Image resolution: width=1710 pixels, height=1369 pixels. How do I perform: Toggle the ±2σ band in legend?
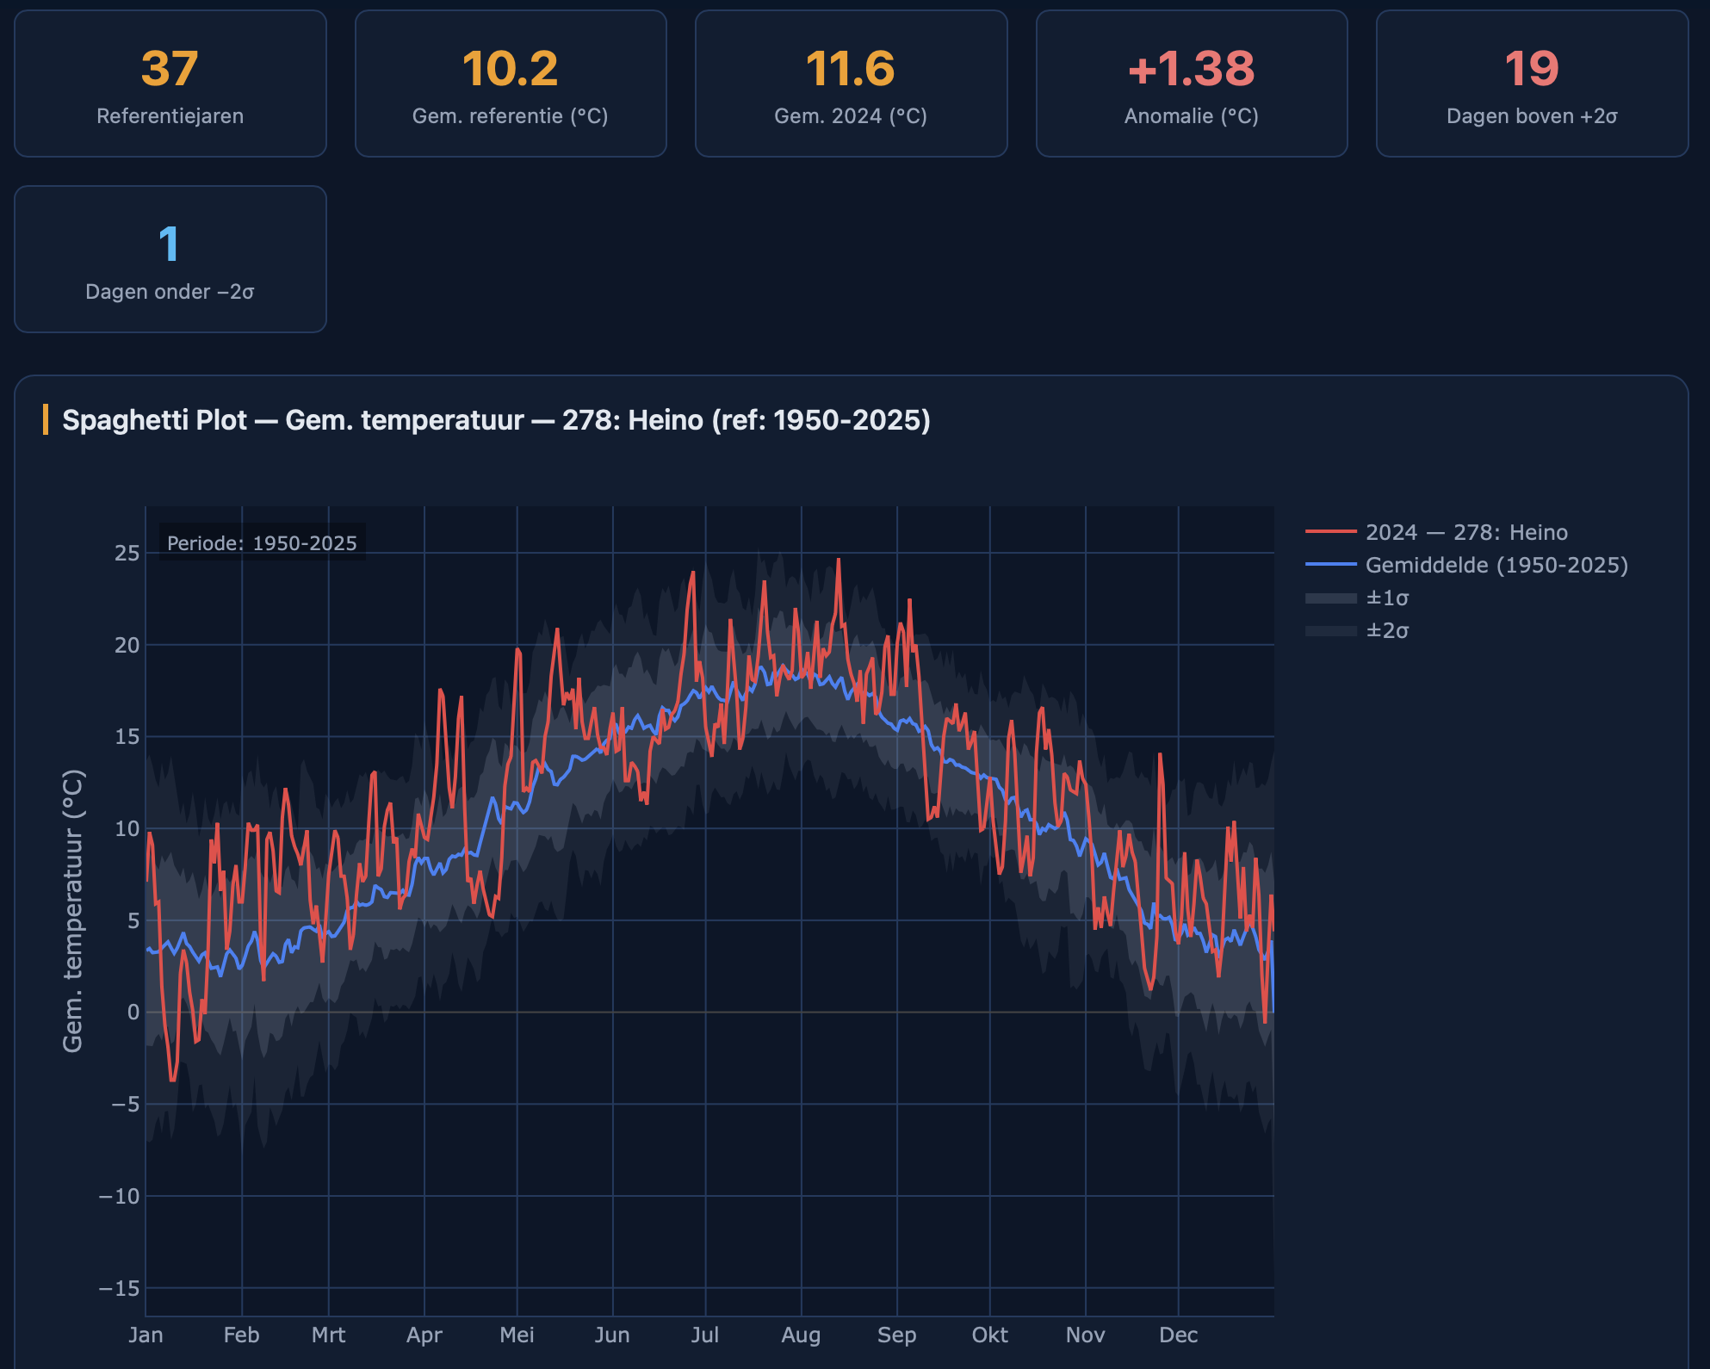click(1386, 630)
